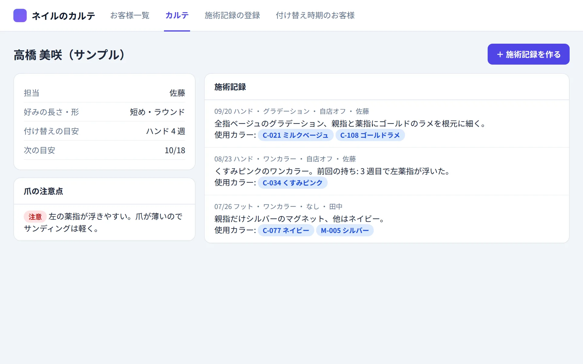This screenshot has width=583, height=364.
Task: Click the customer name 高橋 美咲（サンプル）
Action: (x=70, y=55)
